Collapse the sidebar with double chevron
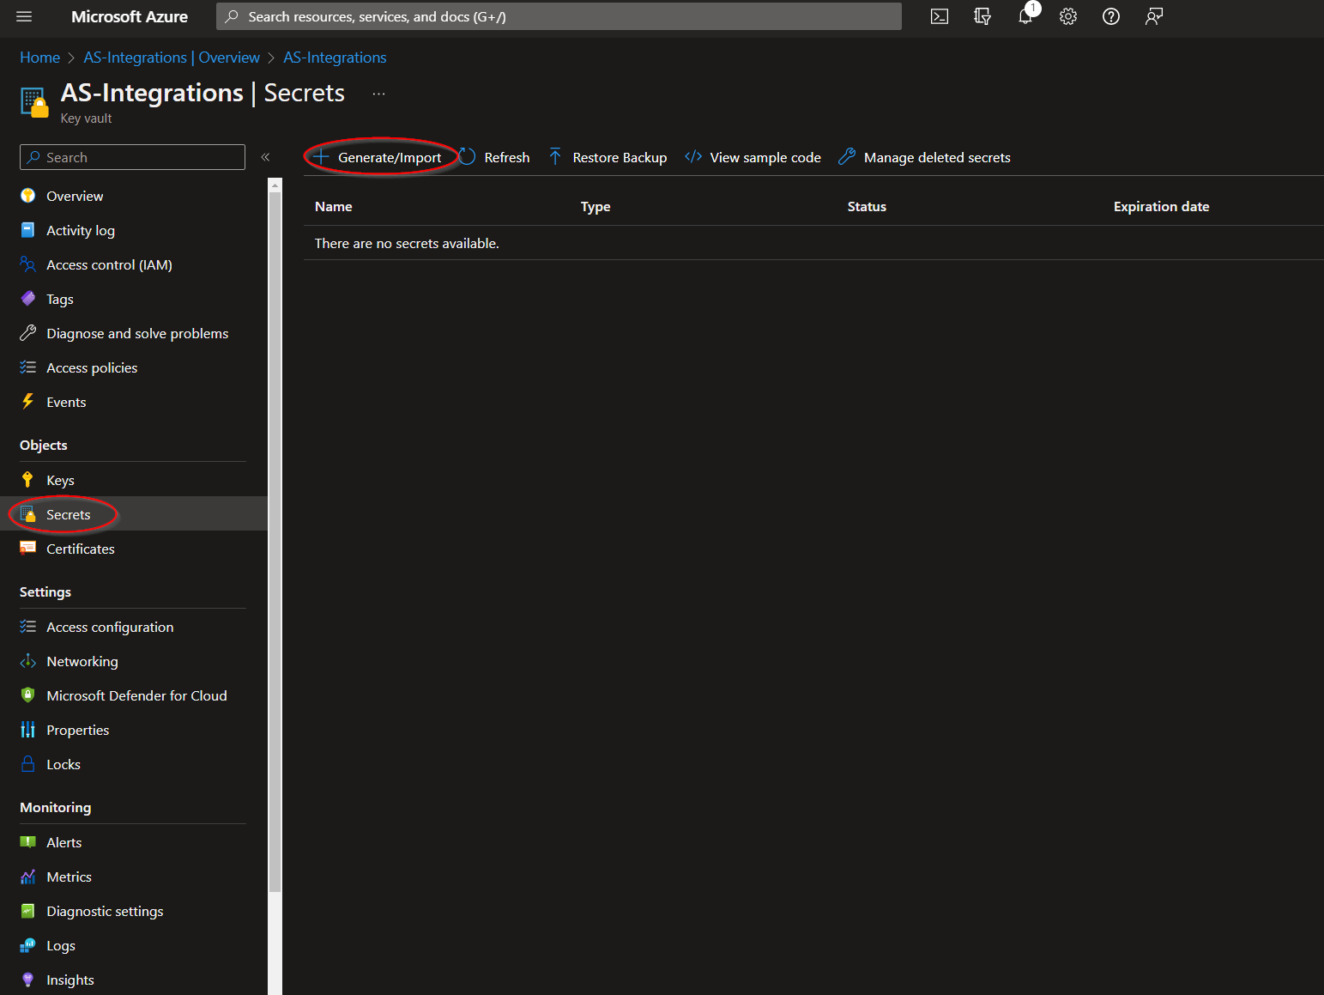The width and height of the screenshot is (1324, 995). (x=265, y=157)
